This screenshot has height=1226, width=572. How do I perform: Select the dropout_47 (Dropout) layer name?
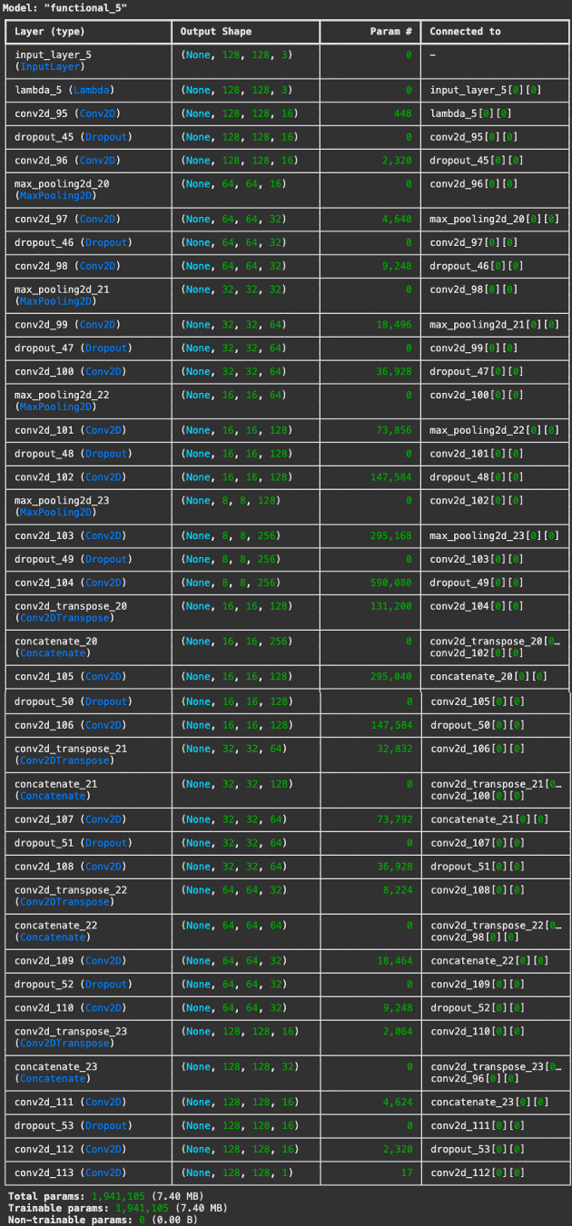pos(73,348)
